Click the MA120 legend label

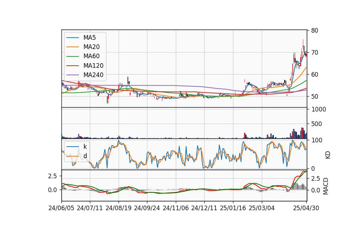click(93, 66)
